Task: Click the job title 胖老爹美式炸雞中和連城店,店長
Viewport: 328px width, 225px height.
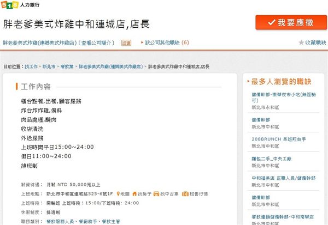Action: 77,24
